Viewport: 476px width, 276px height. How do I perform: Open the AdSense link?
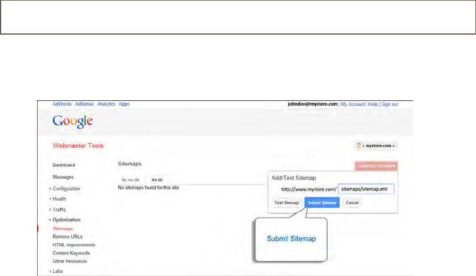coord(85,104)
